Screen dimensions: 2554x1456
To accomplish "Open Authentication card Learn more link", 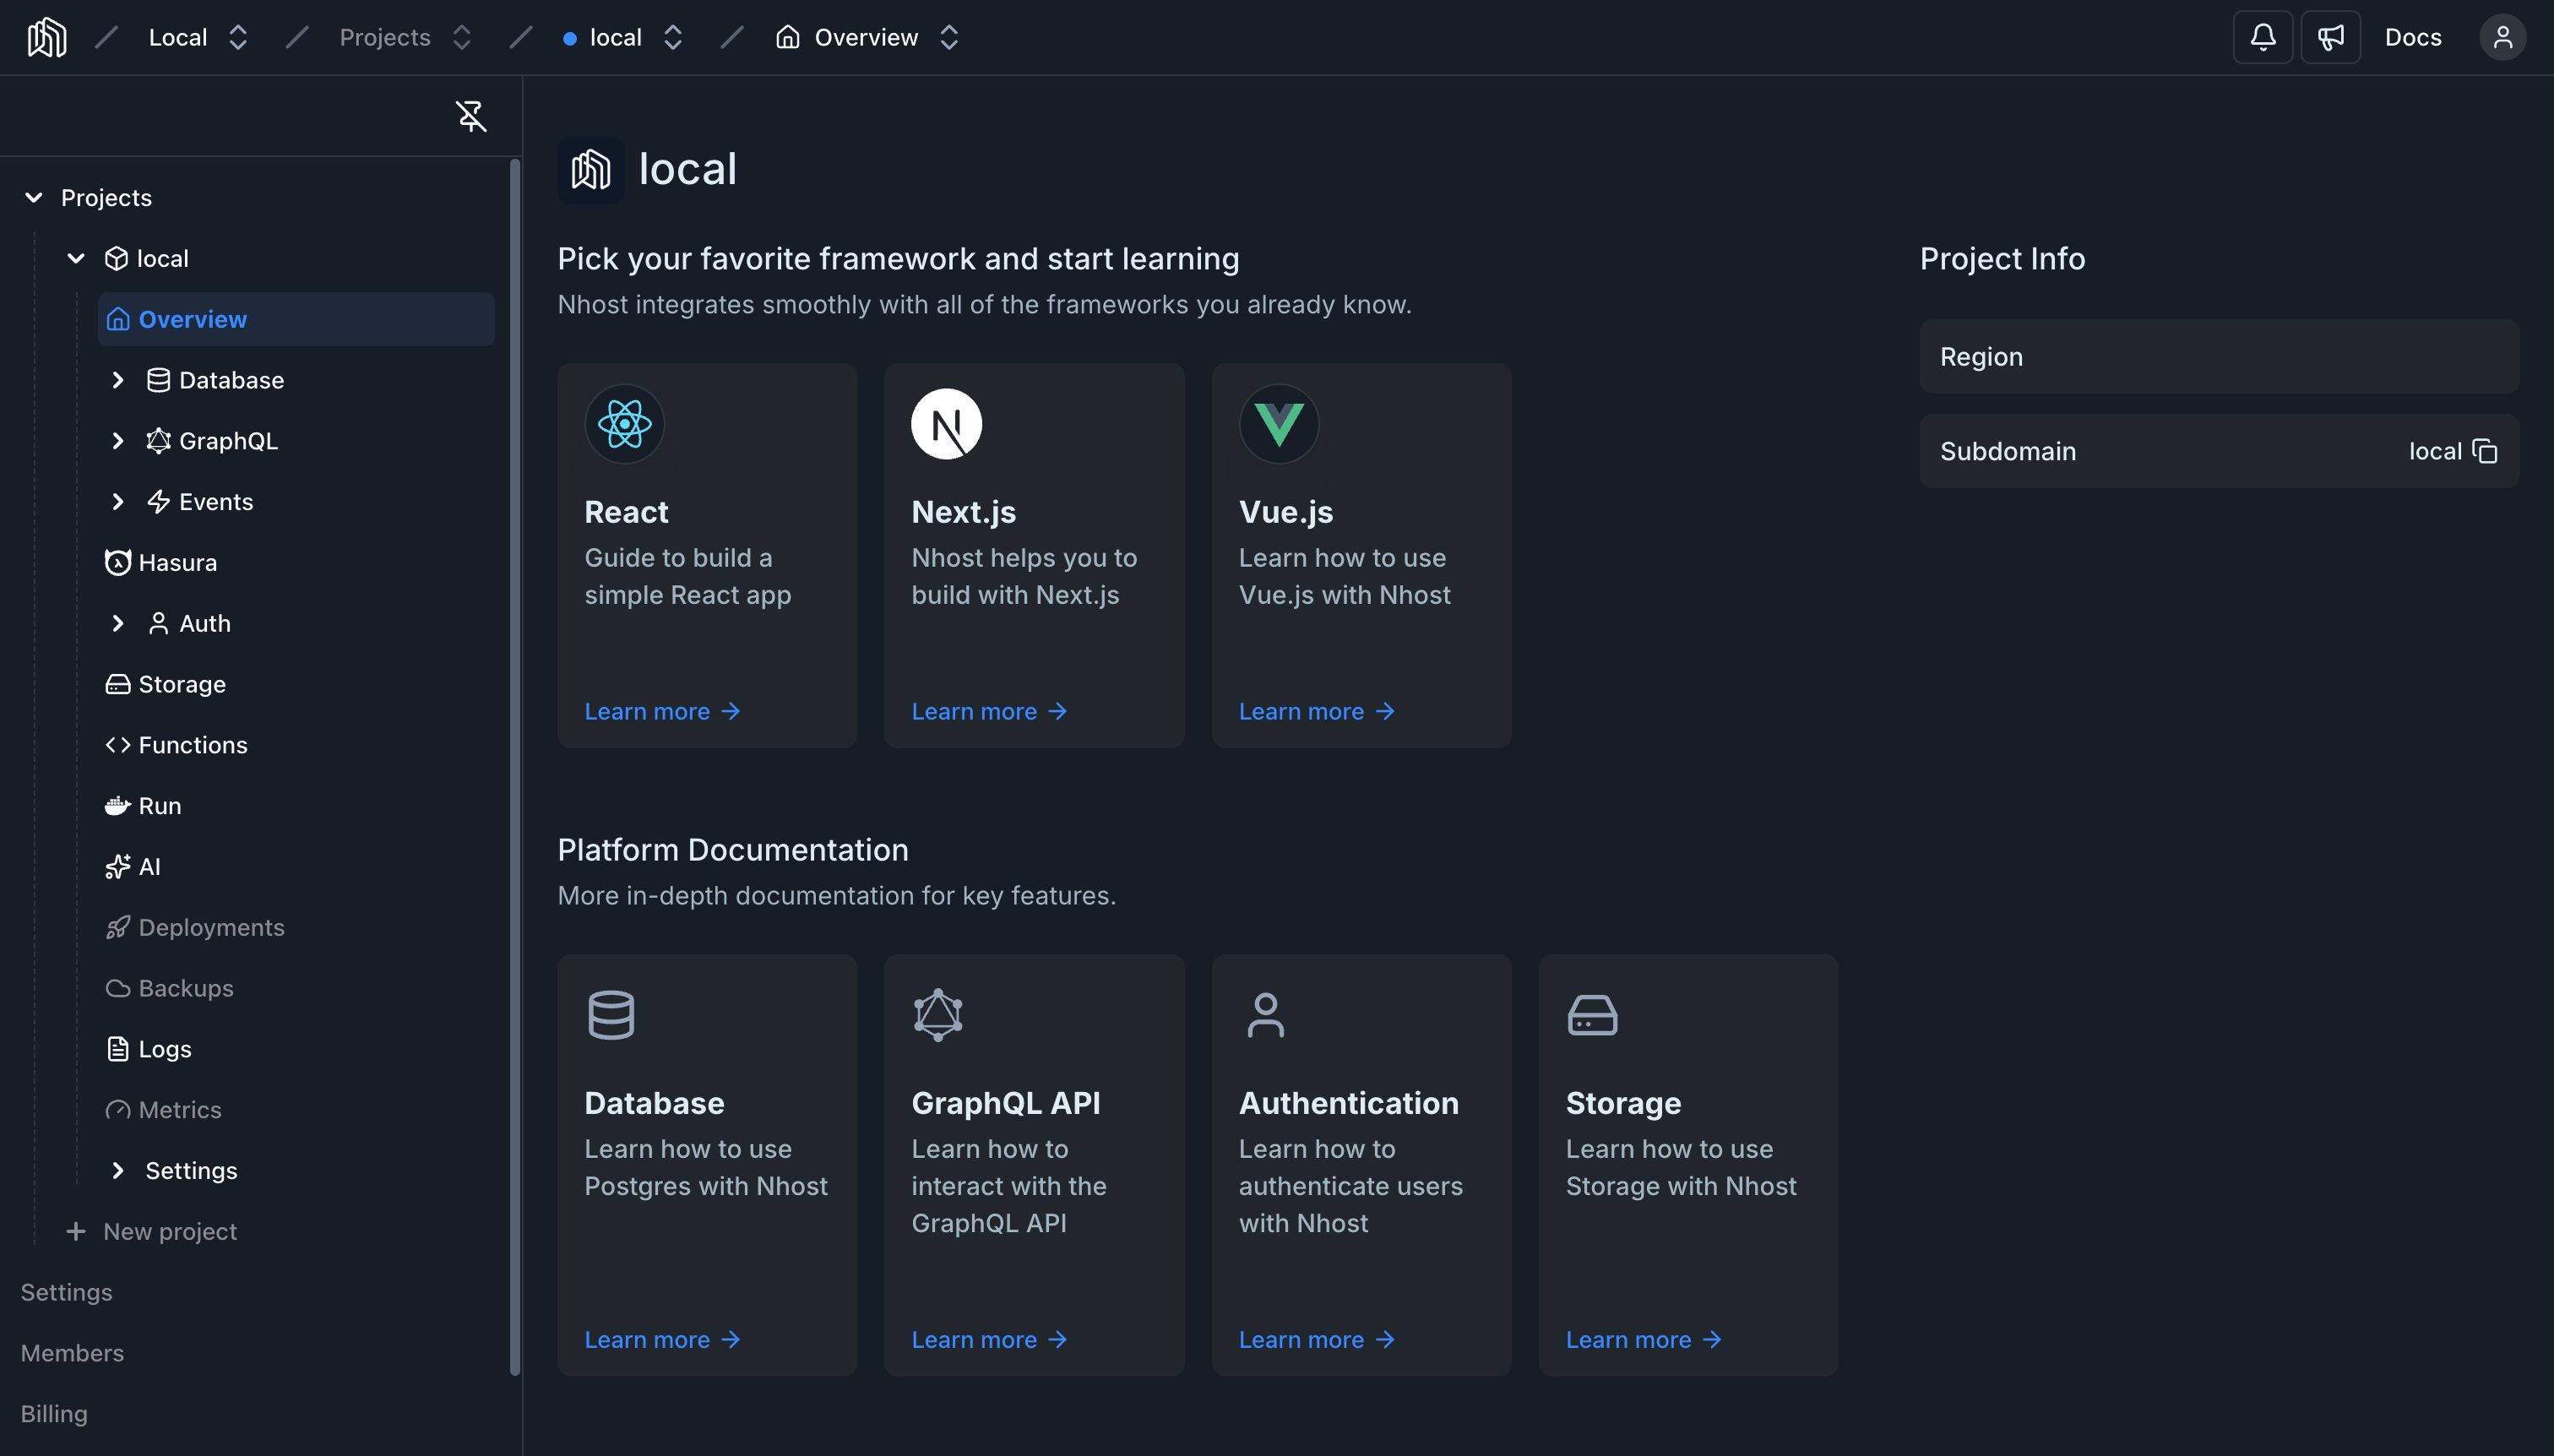I will (x=1316, y=1340).
